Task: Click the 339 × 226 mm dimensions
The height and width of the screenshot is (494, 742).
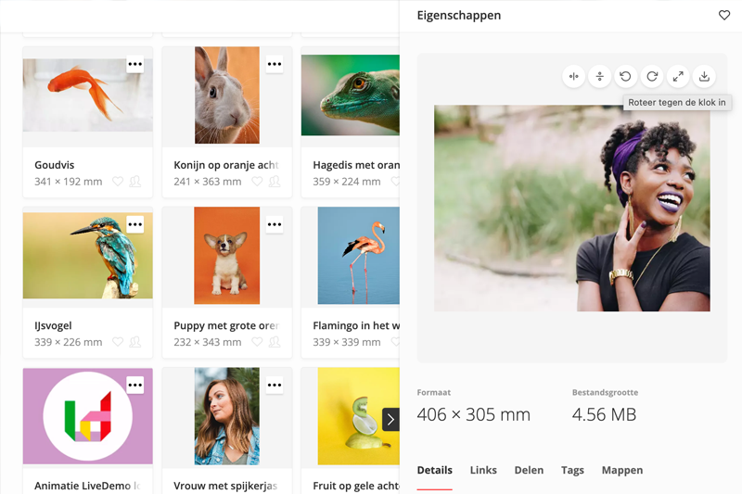Action: point(68,342)
